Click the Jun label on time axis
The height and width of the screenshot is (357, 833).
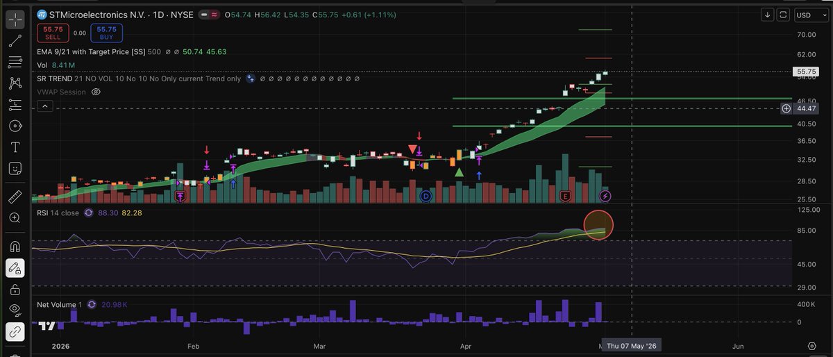click(738, 345)
